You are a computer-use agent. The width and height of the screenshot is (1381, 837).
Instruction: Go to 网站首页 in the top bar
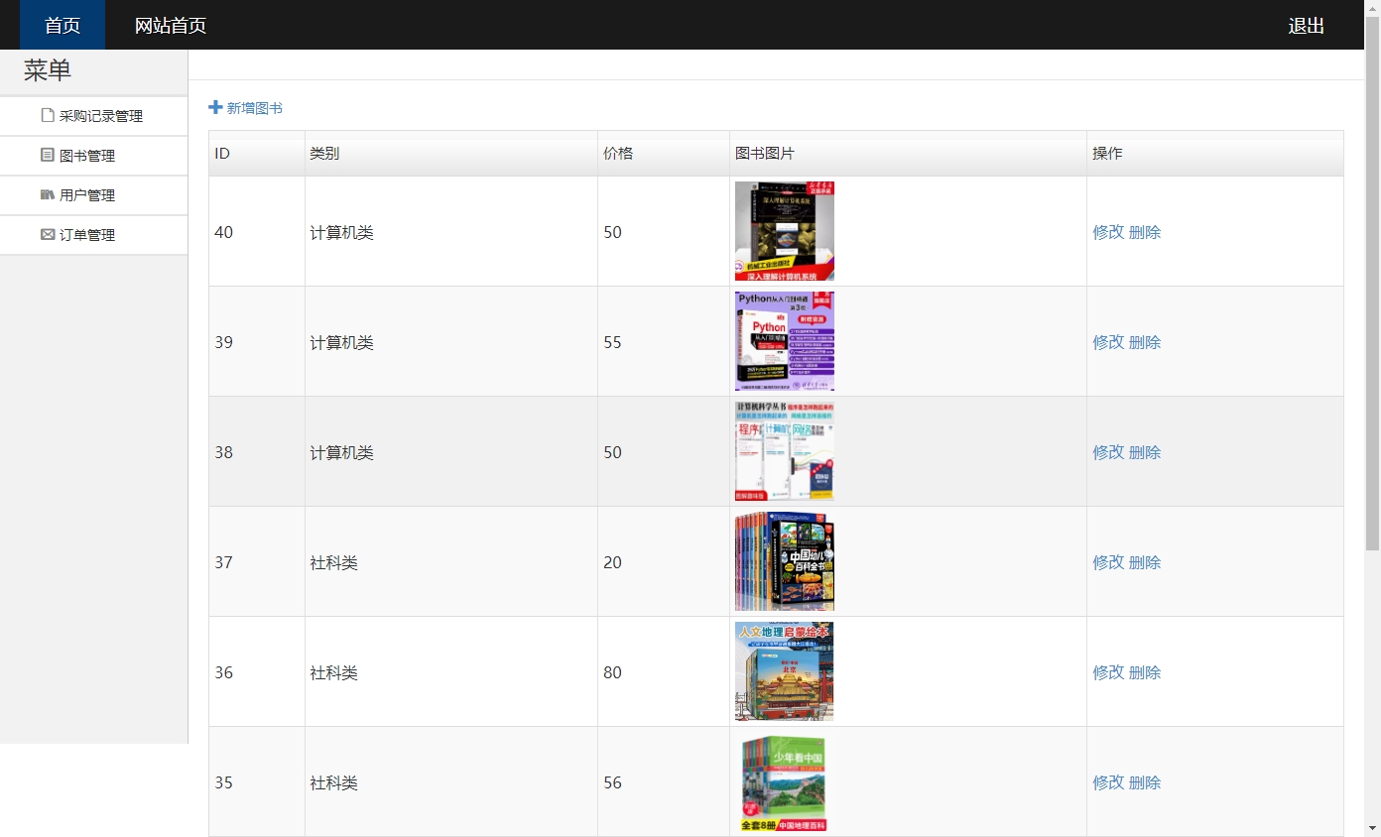[171, 25]
